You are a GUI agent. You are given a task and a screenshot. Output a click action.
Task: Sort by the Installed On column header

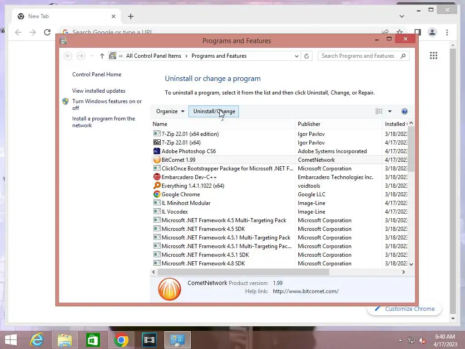[x=396, y=124]
